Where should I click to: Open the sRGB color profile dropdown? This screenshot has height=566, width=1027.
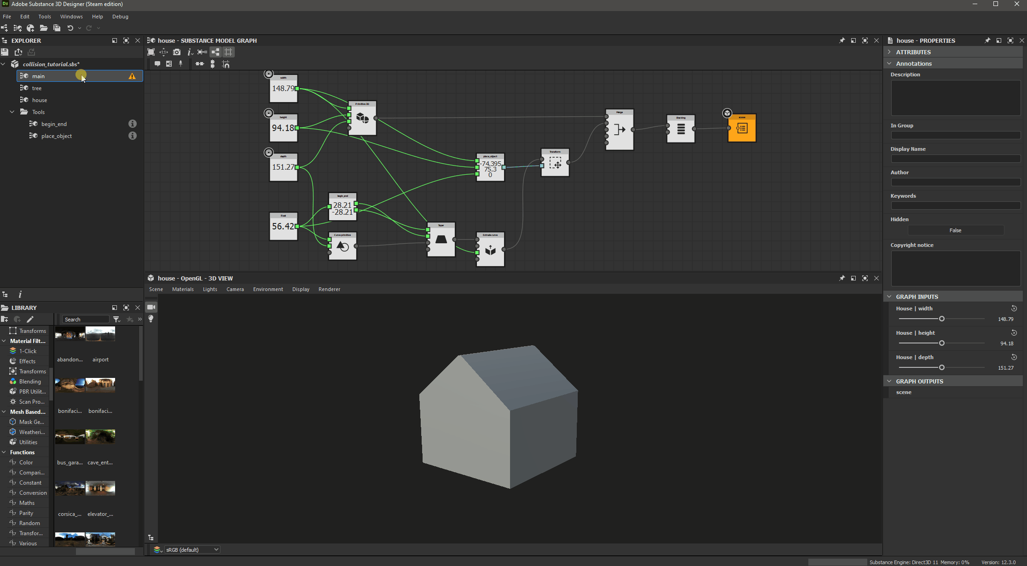tap(191, 549)
